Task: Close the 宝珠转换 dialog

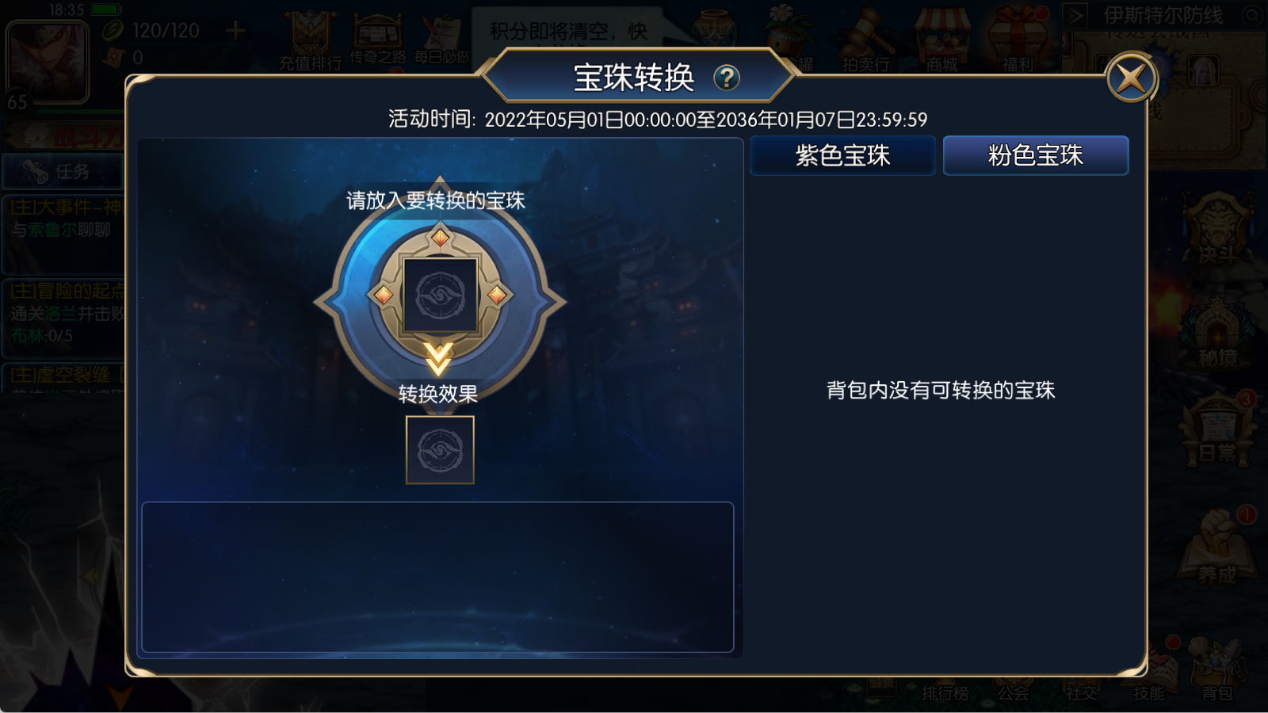Action: click(1131, 78)
